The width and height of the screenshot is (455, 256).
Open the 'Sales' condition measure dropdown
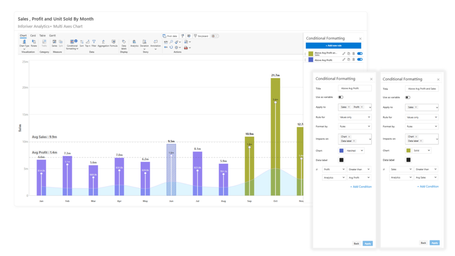coord(401,169)
